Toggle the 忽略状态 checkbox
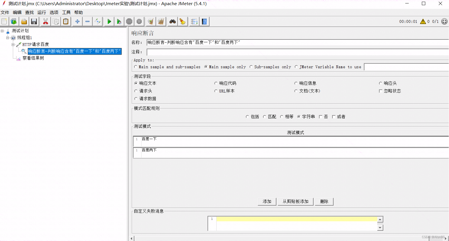This screenshot has width=449, height=241. pyautogui.click(x=381, y=91)
